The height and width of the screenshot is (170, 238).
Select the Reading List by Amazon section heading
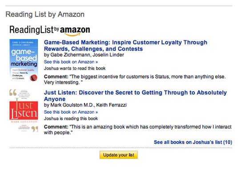coord(45,15)
